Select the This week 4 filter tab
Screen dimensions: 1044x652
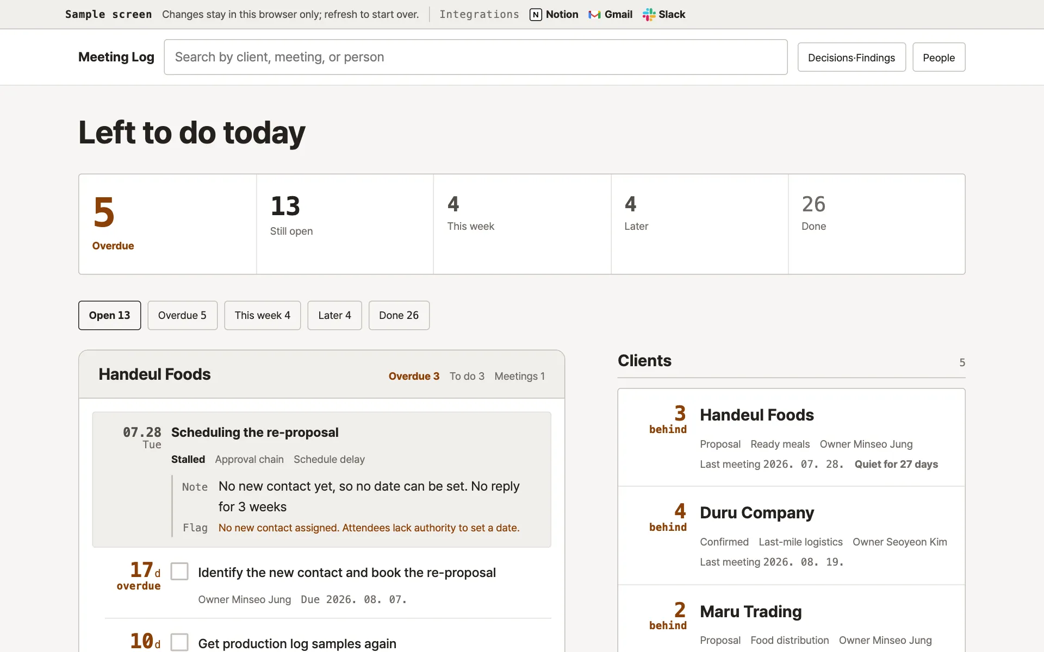pyautogui.click(x=263, y=315)
